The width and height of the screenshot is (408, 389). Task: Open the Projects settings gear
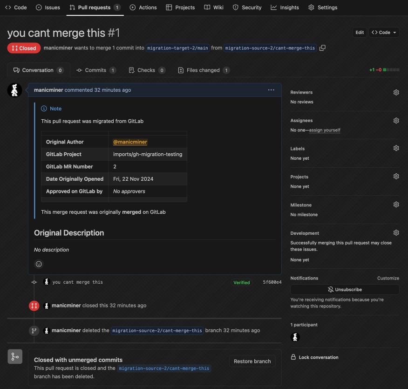coord(396,176)
